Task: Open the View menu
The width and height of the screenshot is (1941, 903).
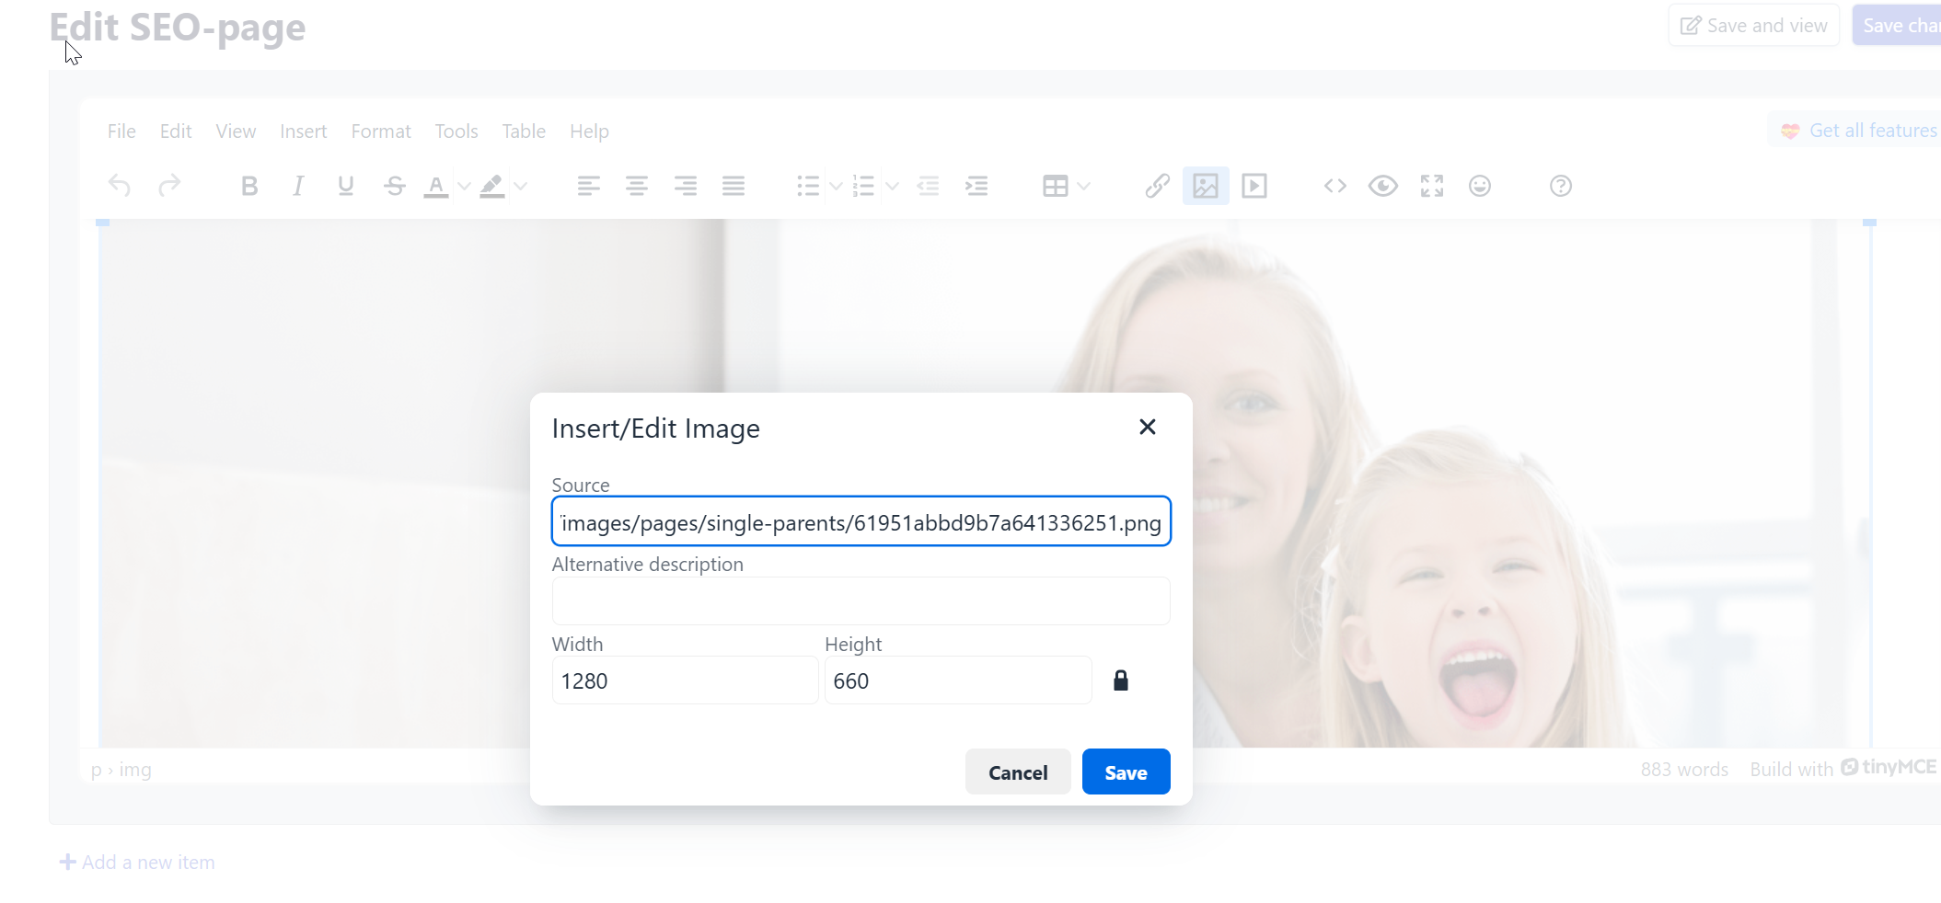Action: [236, 131]
